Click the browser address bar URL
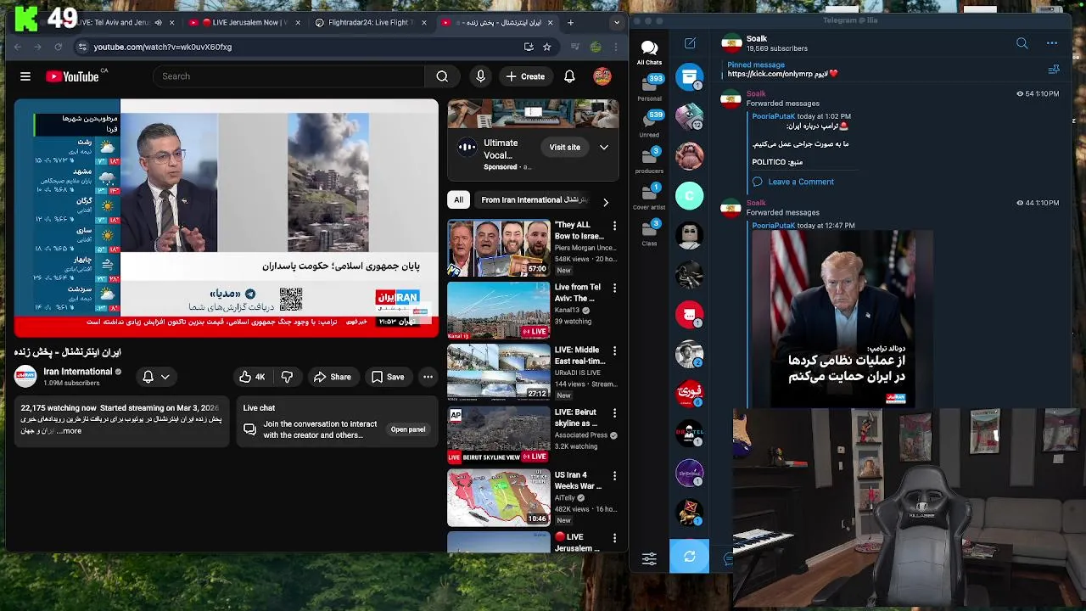The height and width of the screenshot is (611, 1086). pos(163,47)
